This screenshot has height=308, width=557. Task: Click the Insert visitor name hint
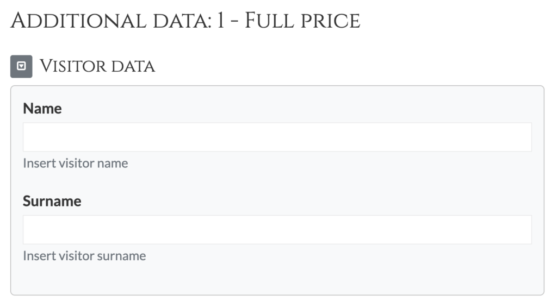[76, 163]
